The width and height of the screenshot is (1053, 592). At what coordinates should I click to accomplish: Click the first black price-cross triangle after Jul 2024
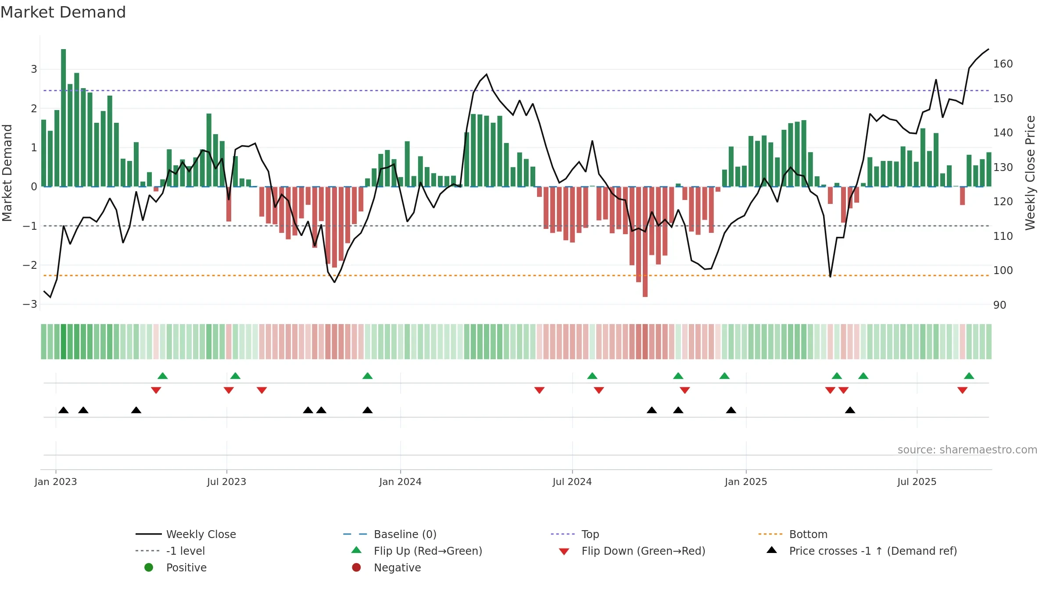[652, 410]
